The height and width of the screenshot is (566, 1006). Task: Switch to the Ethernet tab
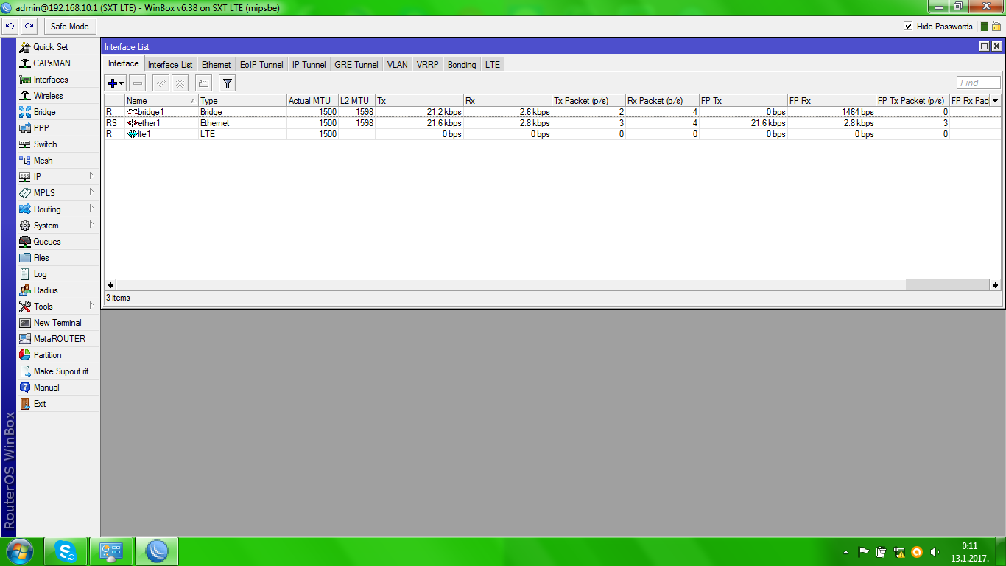pyautogui.click(x=217, y=65)
